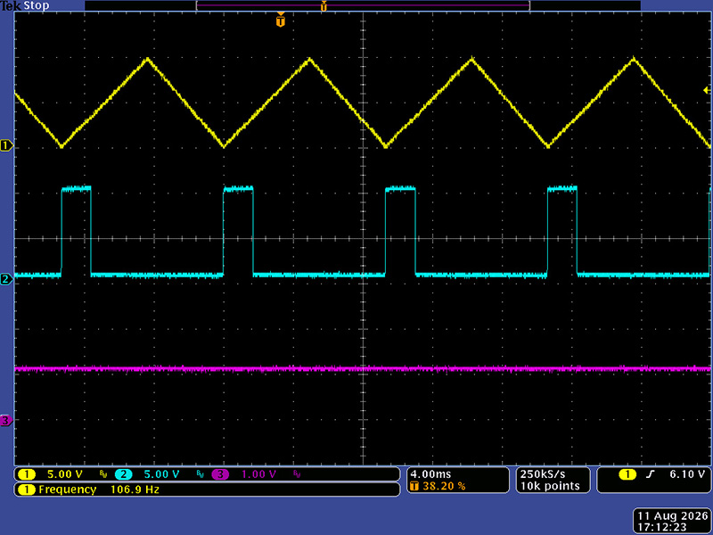Click the bandwidth limit icon after channel 2 scale
Image resolution: width=713 pixels, height=535 pixels.
tap(200, 474)
